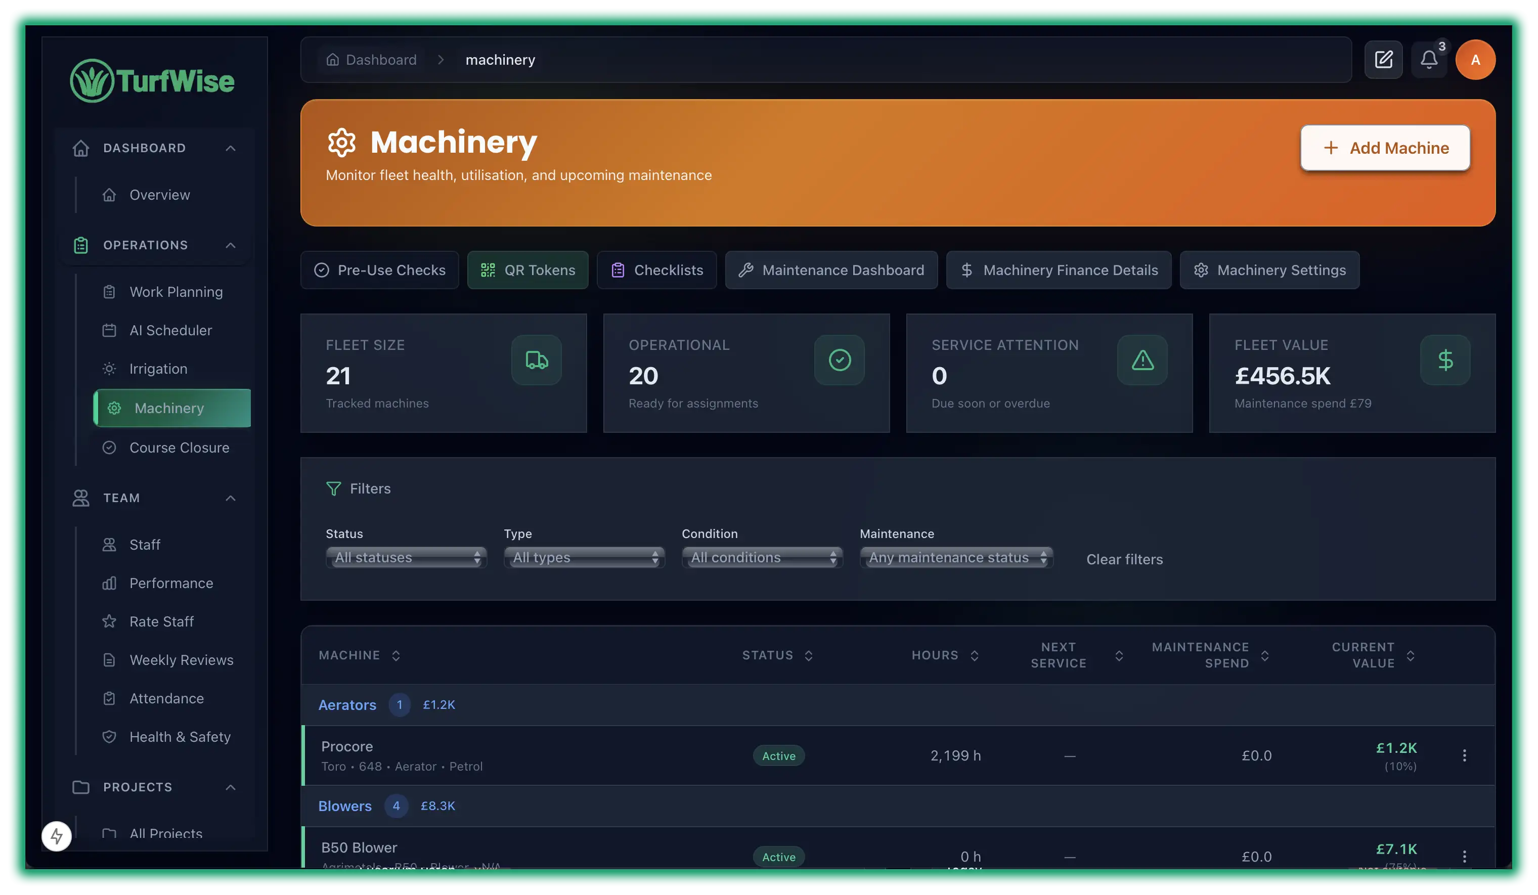Click Clear filters link
This screenshot has height=895, width=1538.
click(1124, 559)
